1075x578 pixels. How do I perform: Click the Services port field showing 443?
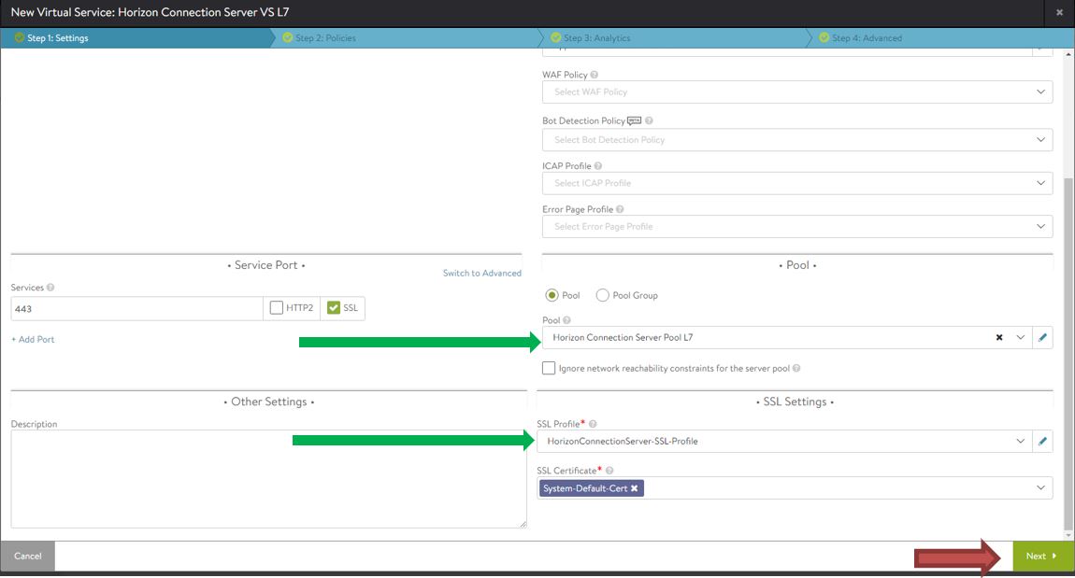(x=136, y=308)
